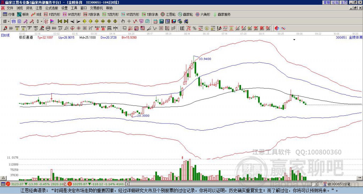Open the 设置 menu
The image size is (363, 194).
pos(65,8)
